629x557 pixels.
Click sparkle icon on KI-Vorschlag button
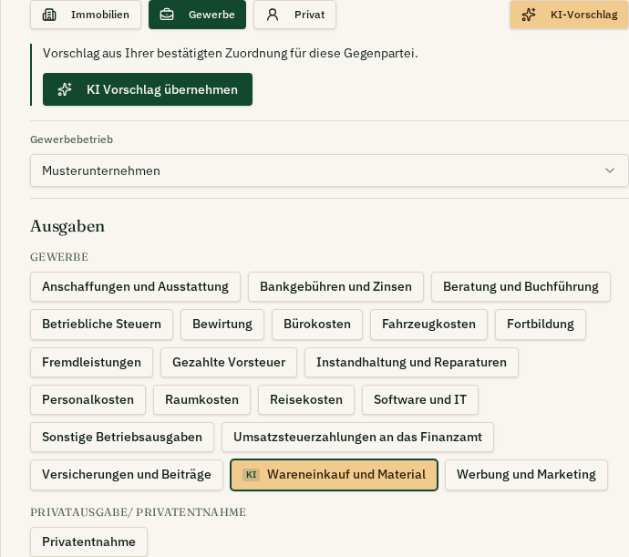(529, 15)
